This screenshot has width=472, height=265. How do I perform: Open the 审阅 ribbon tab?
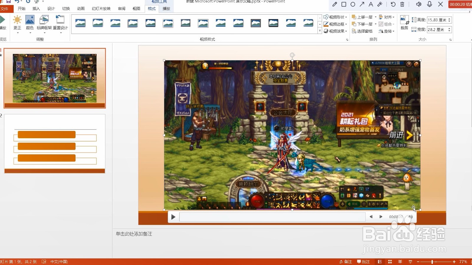pos(122,9)
